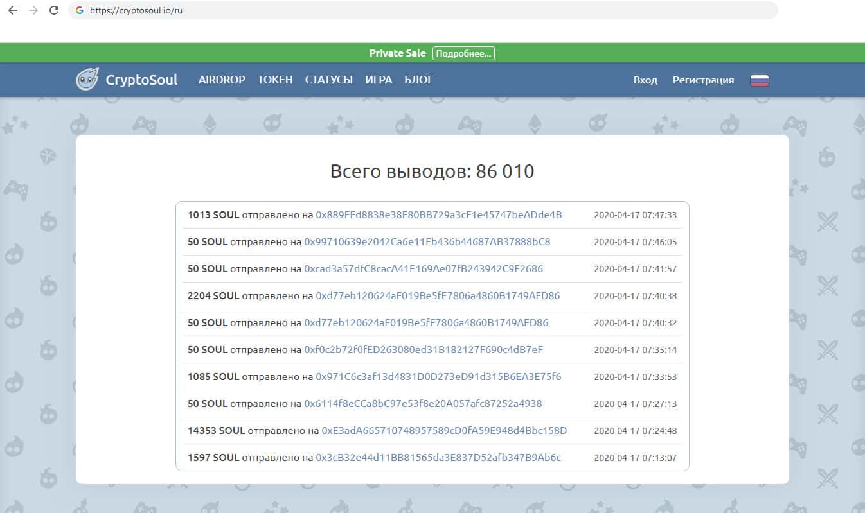The height and width of the screenshot is (513, 865).
Task: Click the 50 SOUL amount in the 07:35:14 row
Action: pyautogui.click(x=208, y=350)
